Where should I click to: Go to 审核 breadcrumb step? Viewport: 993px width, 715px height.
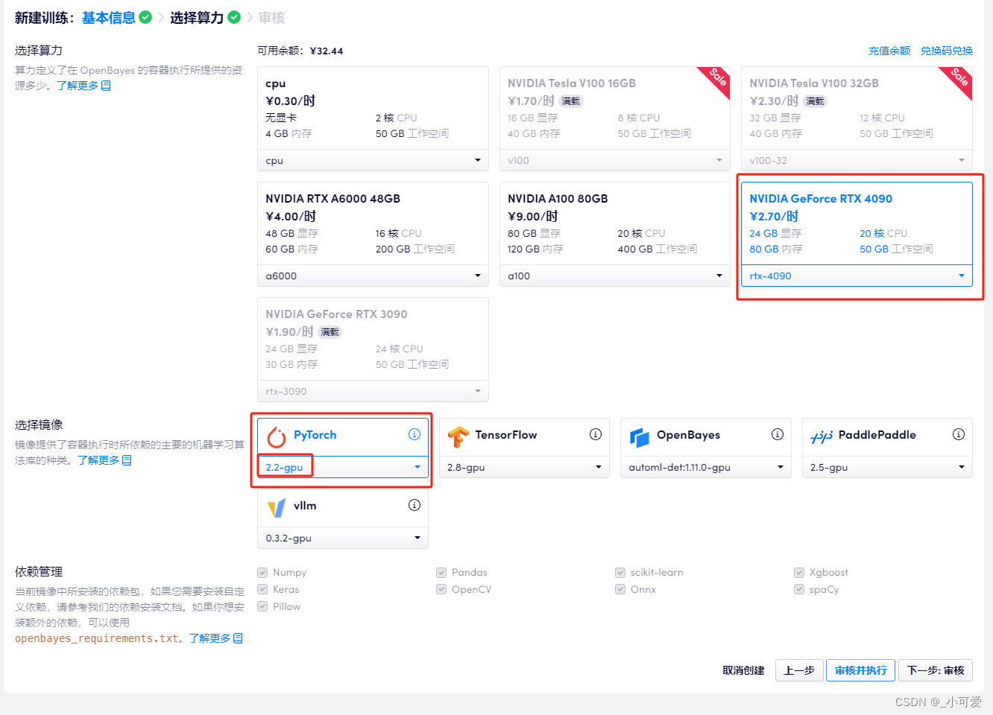272,18
